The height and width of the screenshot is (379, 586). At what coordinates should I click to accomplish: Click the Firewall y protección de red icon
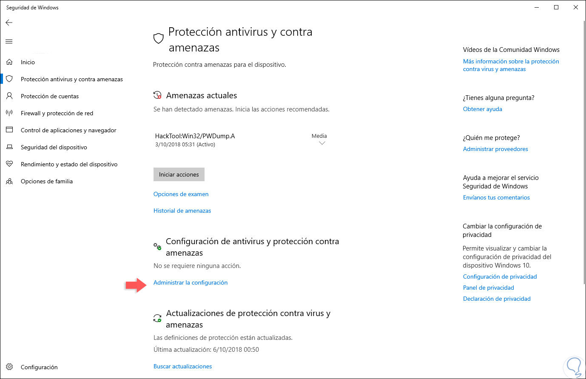click(9, 113)
